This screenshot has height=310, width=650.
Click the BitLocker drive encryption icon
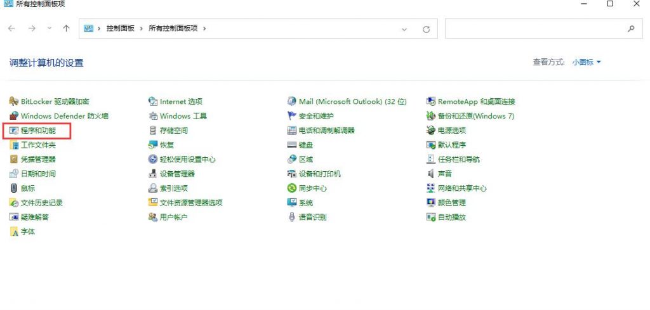click(14, 101)
